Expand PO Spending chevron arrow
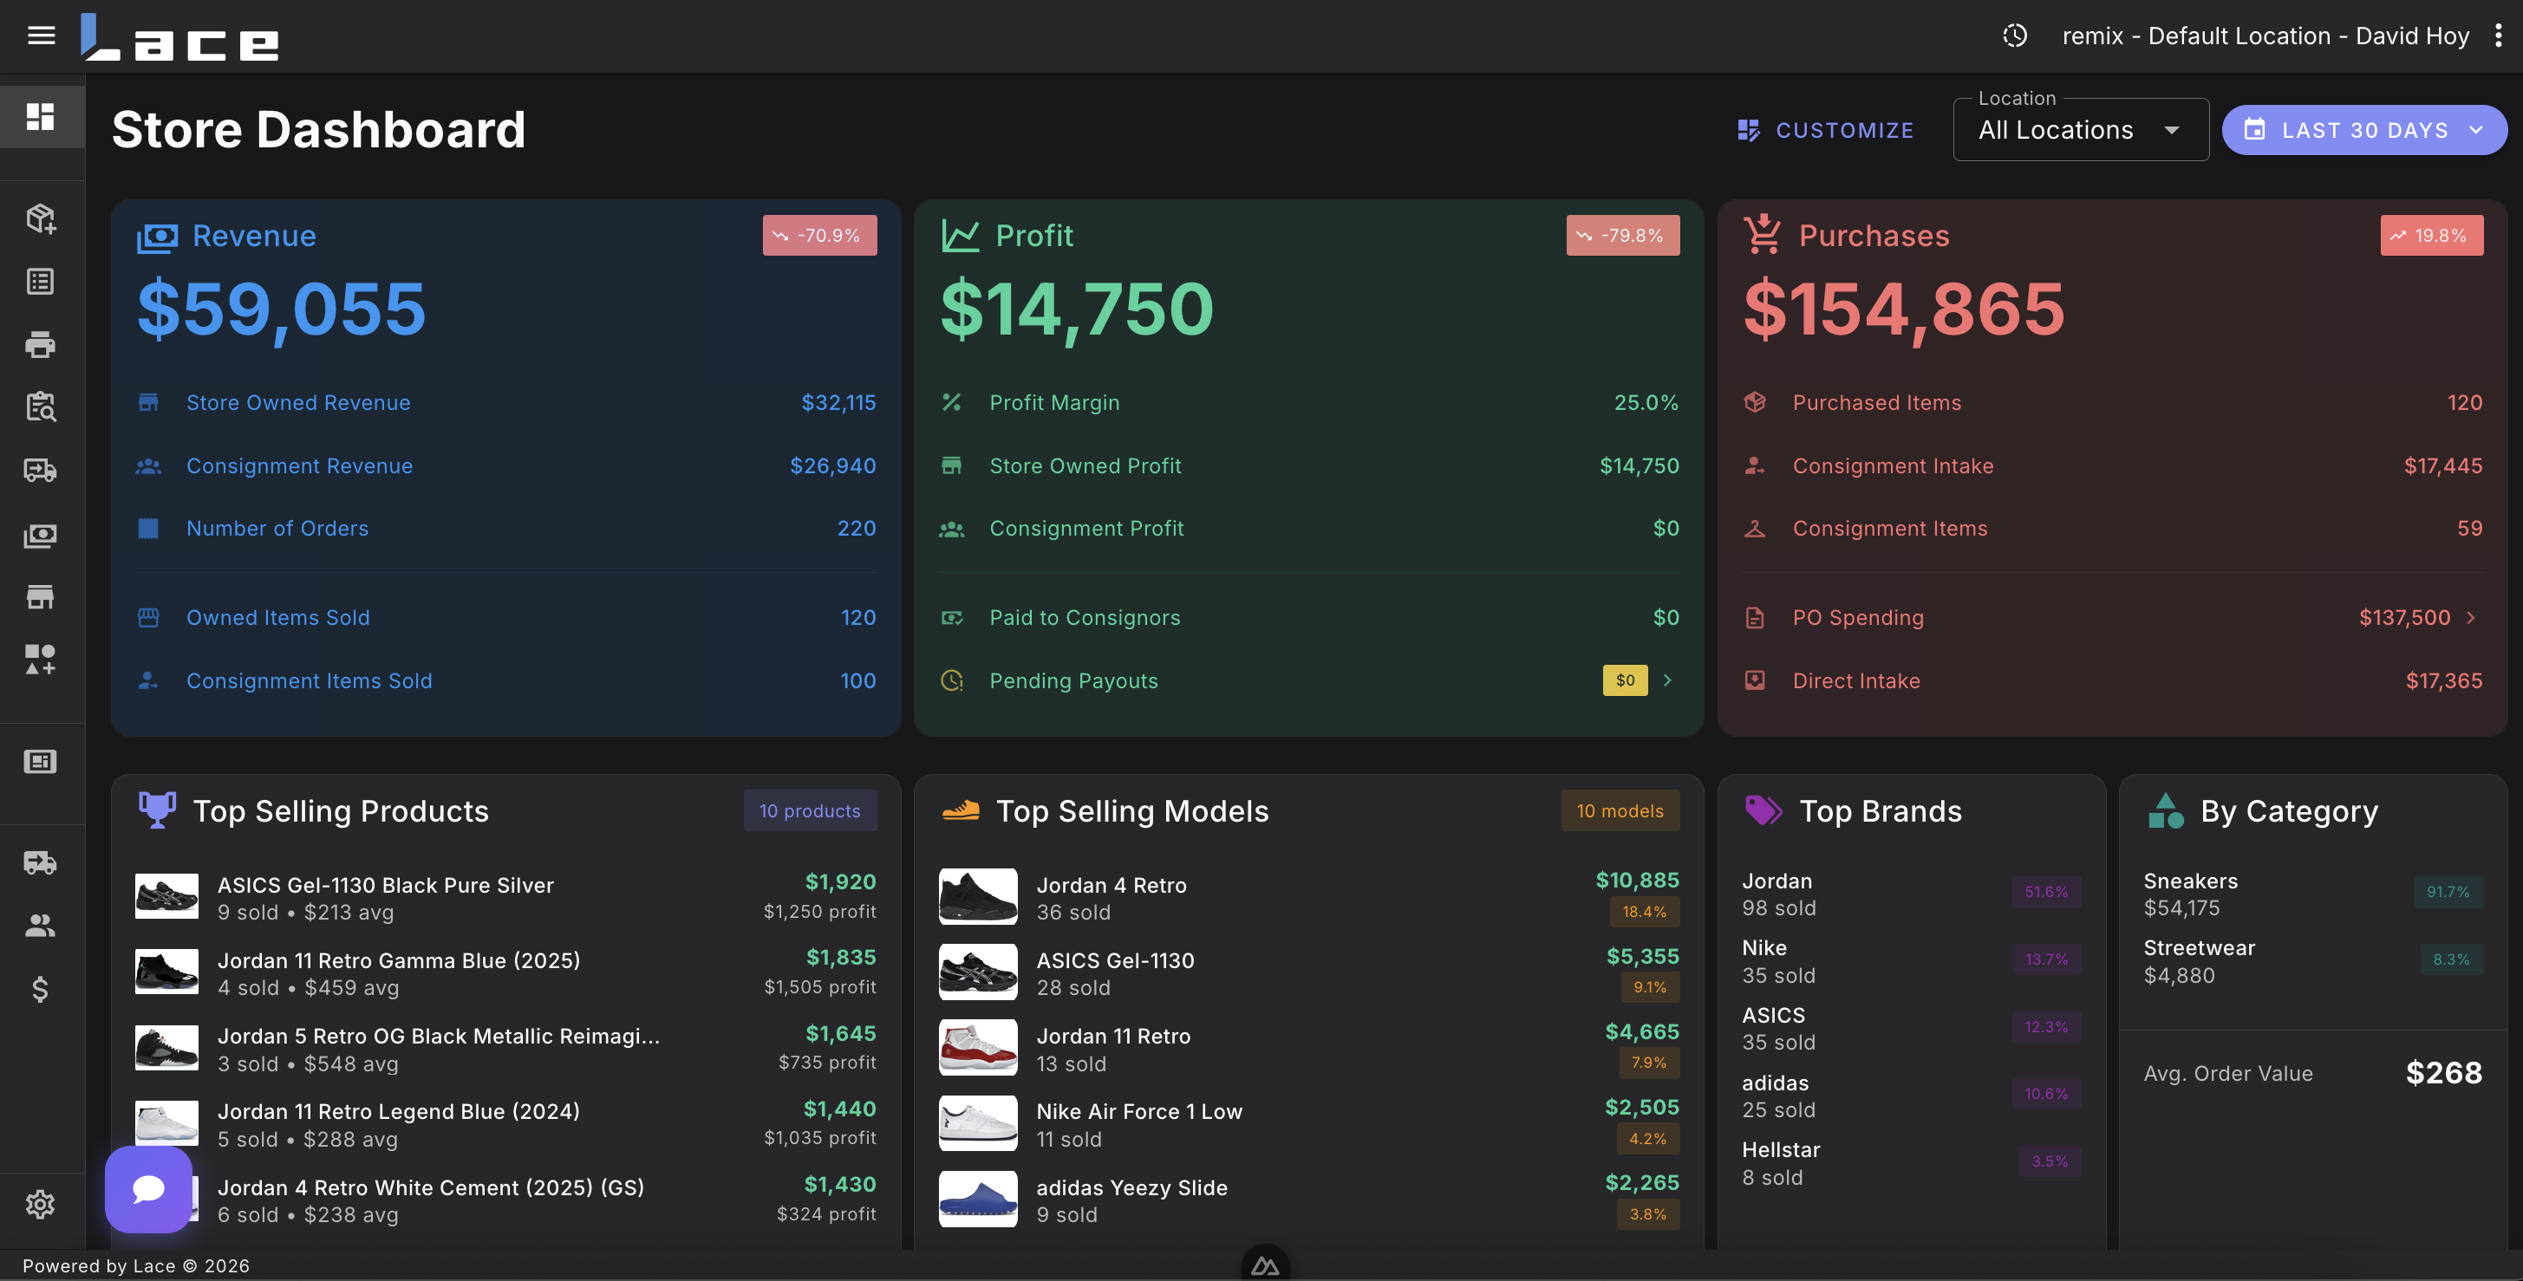Image resolution: width=2523 pixels, height=1281 pixels. [2471, 617]
